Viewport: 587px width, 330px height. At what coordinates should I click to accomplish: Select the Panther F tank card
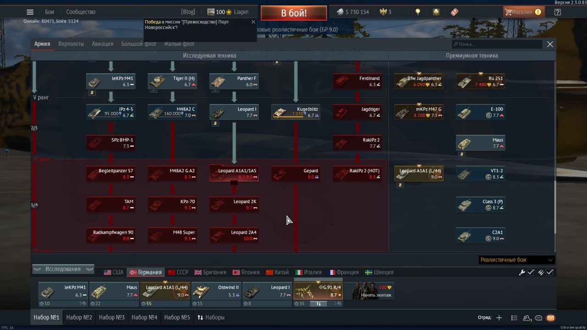tap(234, 82)
